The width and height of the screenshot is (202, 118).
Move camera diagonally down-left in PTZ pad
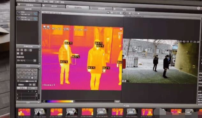pos(19,77)
